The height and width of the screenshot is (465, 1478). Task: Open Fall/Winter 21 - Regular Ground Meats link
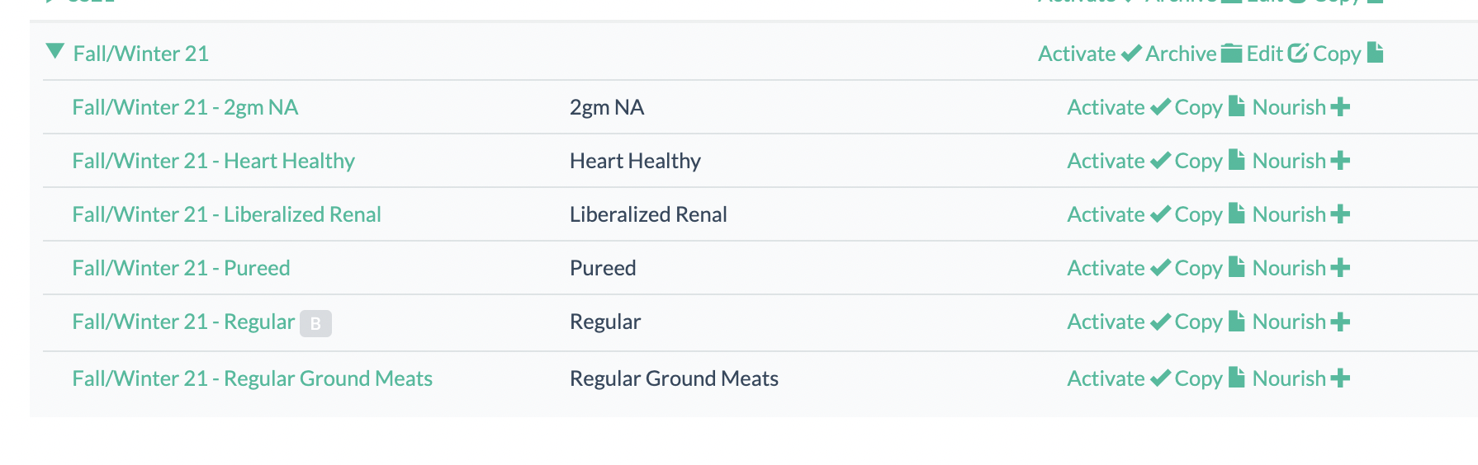(252, 378)
